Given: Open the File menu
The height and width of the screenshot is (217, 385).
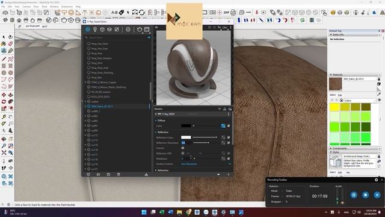Looking at the screenshot, I should 3,7.
